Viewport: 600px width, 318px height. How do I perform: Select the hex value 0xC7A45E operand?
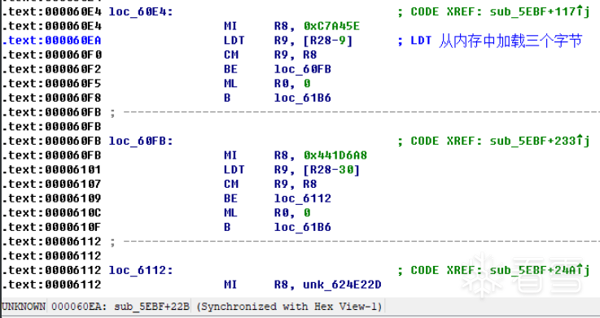(x=332, y=26)
